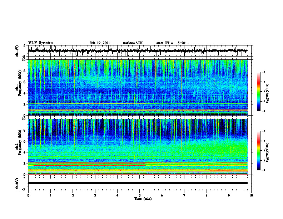This screenshot has width=283, height=219.
Task: Click the ch.3 flat black trace
Action: coord(138,183)
